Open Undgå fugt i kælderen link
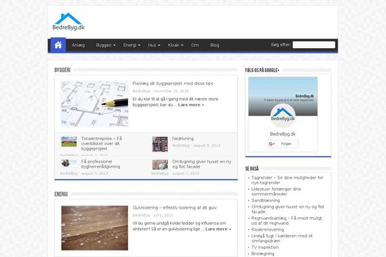386x257 pixels. tap(282, 238)
